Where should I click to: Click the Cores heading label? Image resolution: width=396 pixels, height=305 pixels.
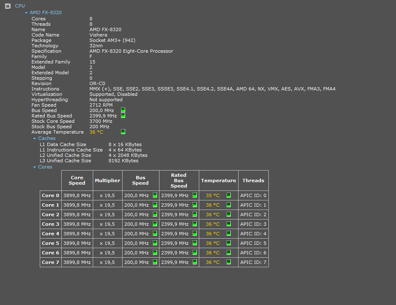pyautogui.click(x=45, y=167)
